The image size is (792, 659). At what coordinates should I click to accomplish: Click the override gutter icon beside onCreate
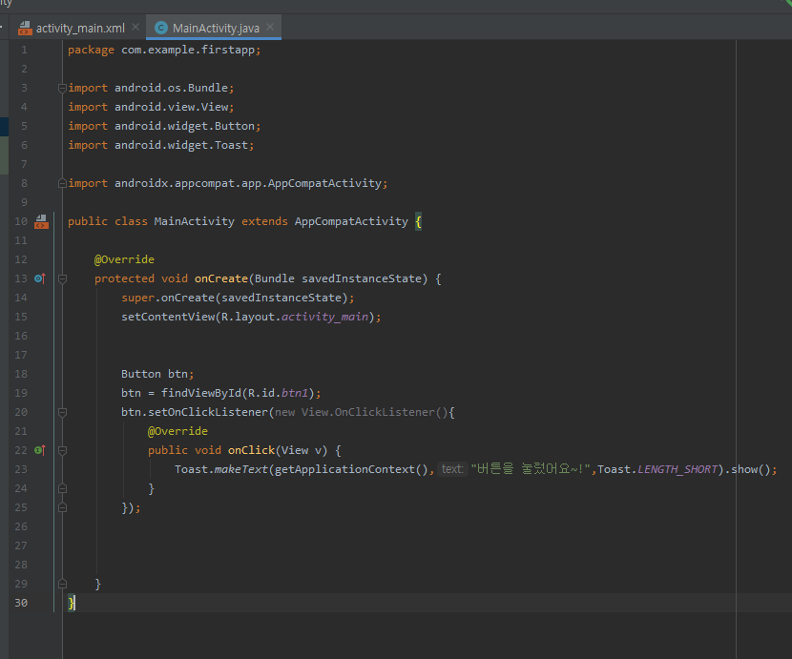40,278
